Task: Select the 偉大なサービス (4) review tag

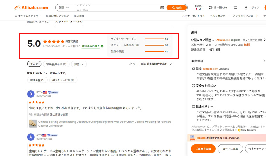Action: [63, 80]
